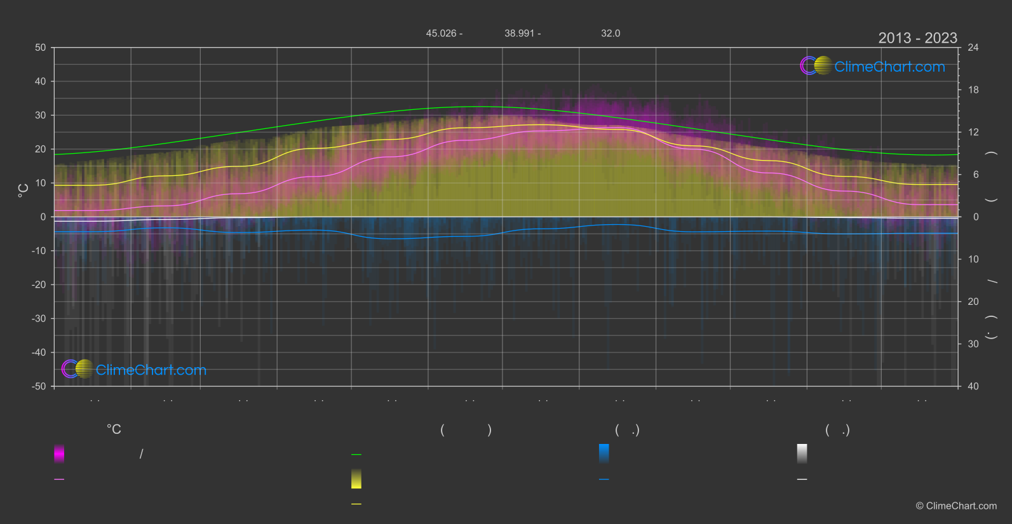Click the °C label on left axis
The width and height of the screenshot is (1012, 524).
[x=24, y=191]
